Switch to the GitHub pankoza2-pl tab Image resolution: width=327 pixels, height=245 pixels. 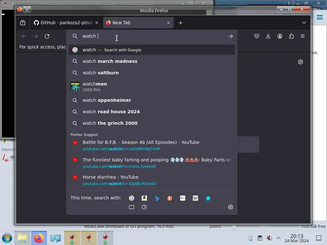pyautogui.click(x=66, y=23)
